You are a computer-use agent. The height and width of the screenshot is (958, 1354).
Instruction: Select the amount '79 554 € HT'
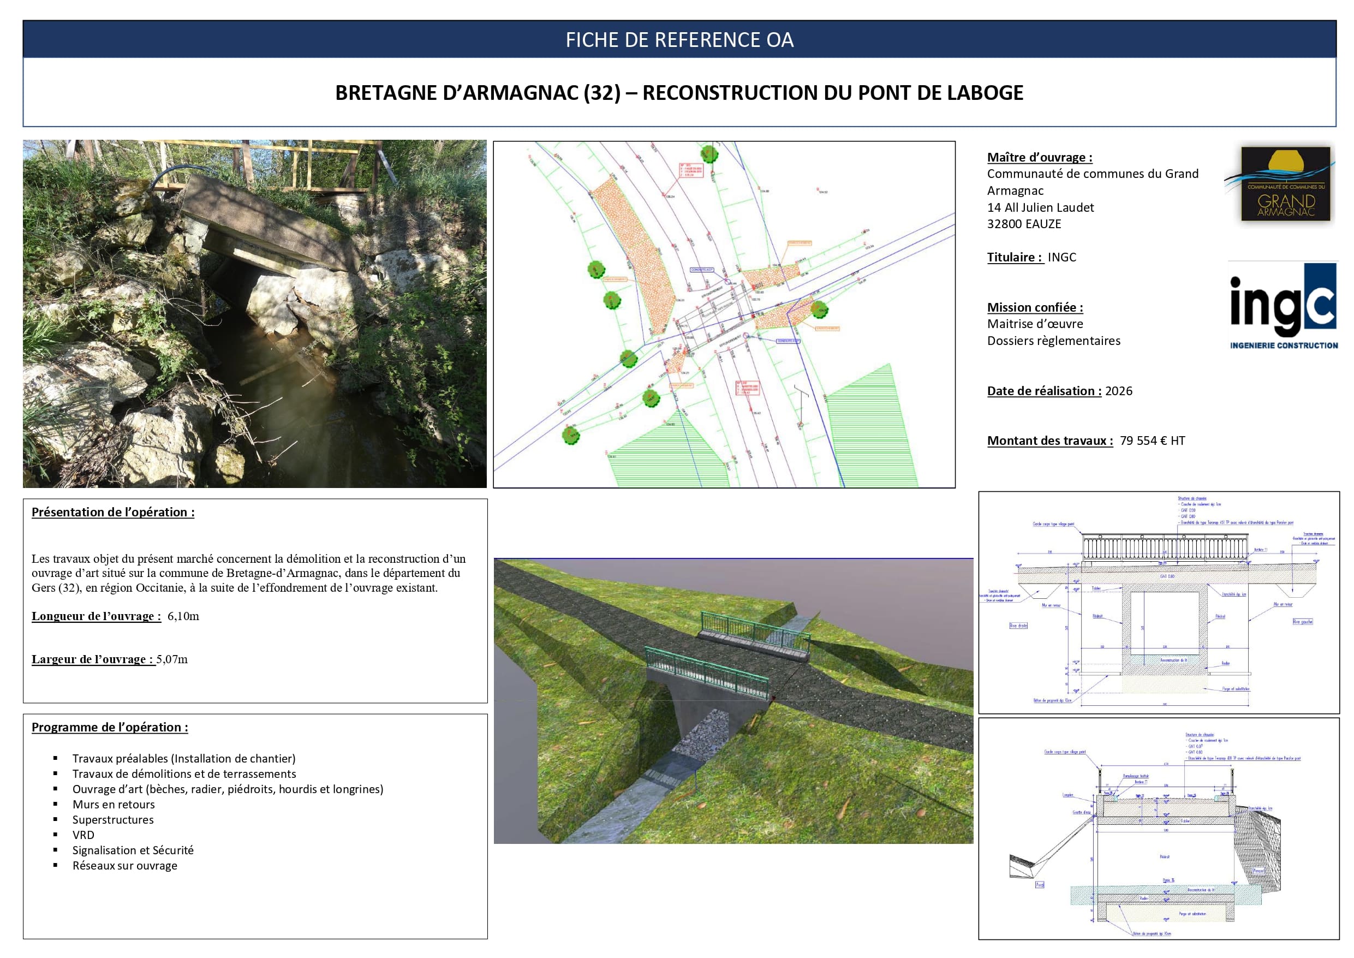[1152, 441]
